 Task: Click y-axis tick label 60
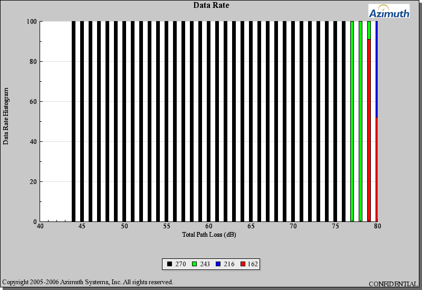click(33, 102)
